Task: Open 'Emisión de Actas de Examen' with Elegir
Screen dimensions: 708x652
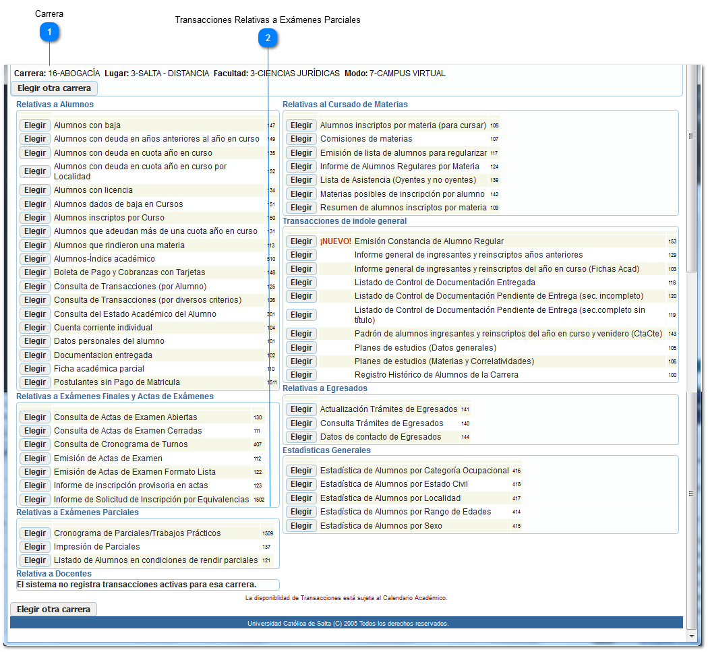Action: click(x=35, y=458)
